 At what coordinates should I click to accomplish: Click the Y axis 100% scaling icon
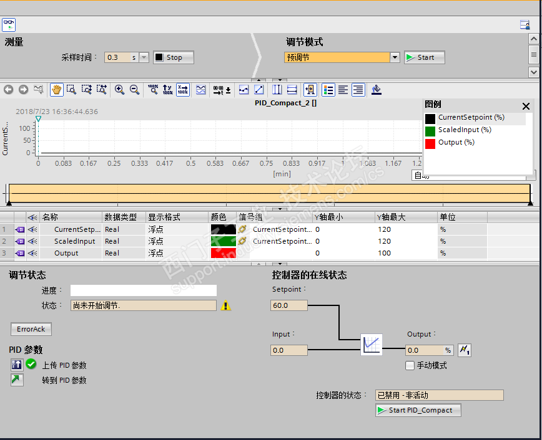167,90
